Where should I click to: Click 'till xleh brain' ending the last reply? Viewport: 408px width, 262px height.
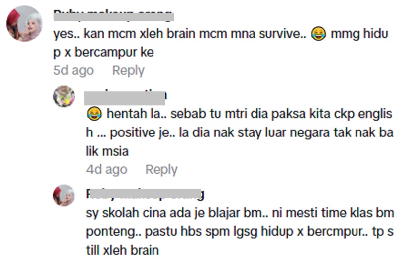pyautogui.click(x=122, y=250)
